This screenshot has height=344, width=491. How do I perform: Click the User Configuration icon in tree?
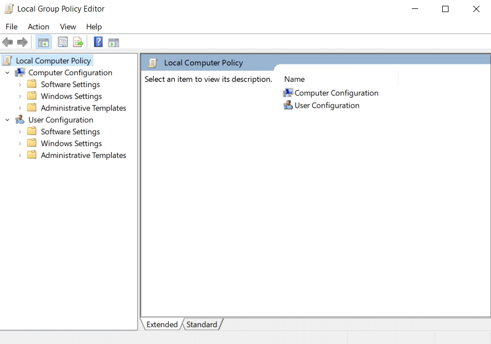[x=20, y=120]
